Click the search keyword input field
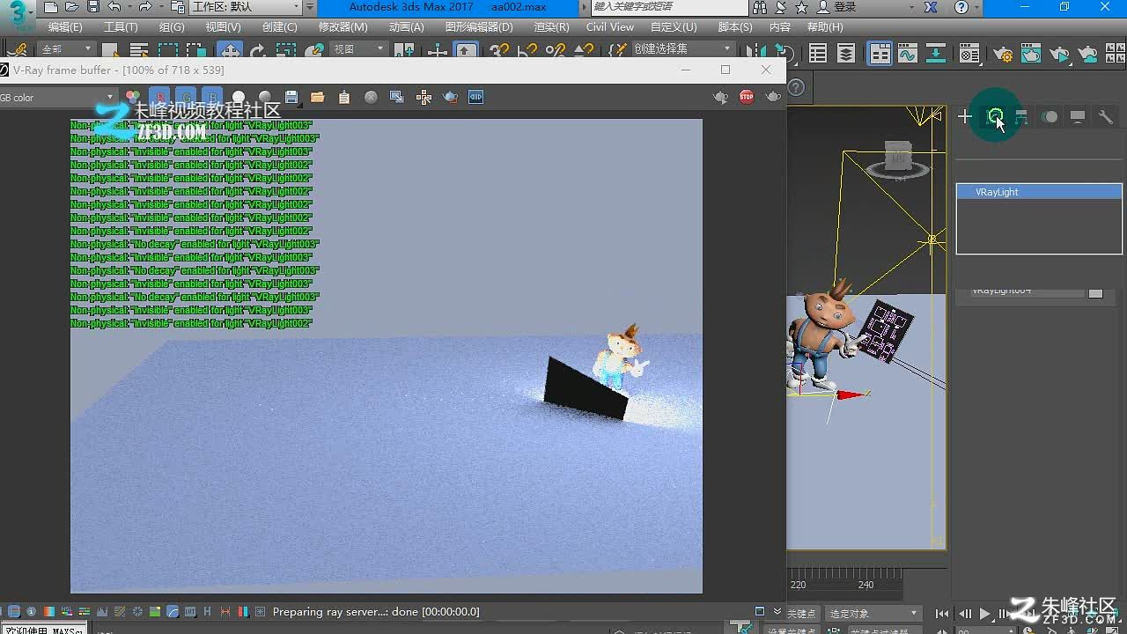 click(668, 7)
